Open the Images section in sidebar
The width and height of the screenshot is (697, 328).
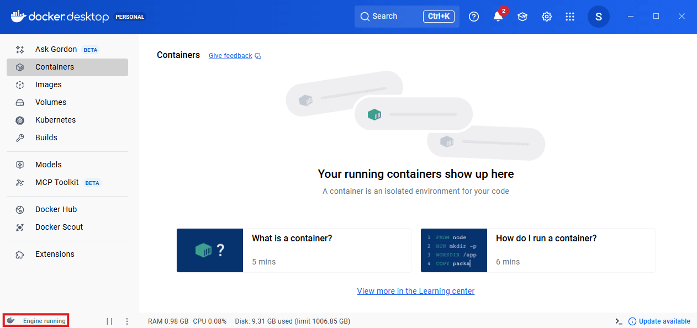(x=49, y=84)
